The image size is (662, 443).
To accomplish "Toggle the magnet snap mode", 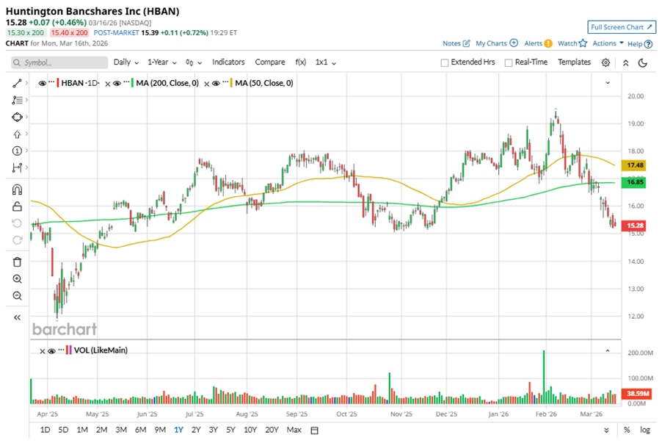I will [x=17, y=190].
